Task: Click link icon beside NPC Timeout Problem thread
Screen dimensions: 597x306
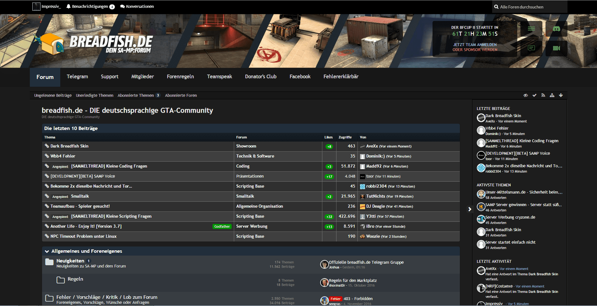Action: click(x=47, y=236)
